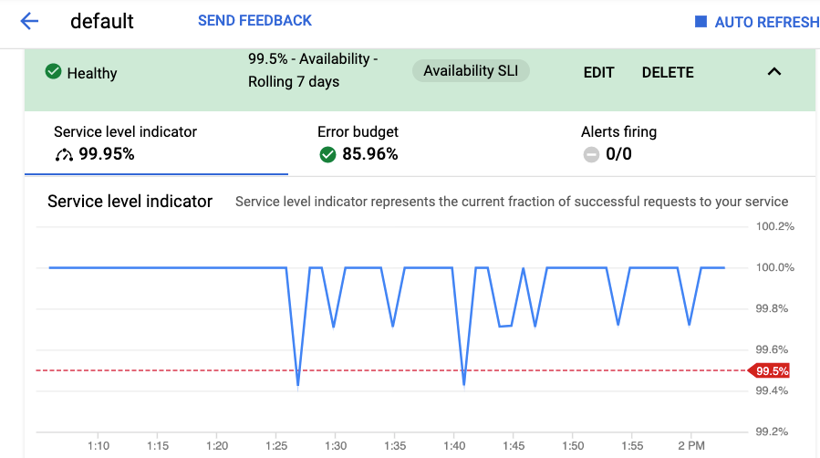Click the gray minus icon beside 0/0
Screen dimensions: 820x458
591,155
